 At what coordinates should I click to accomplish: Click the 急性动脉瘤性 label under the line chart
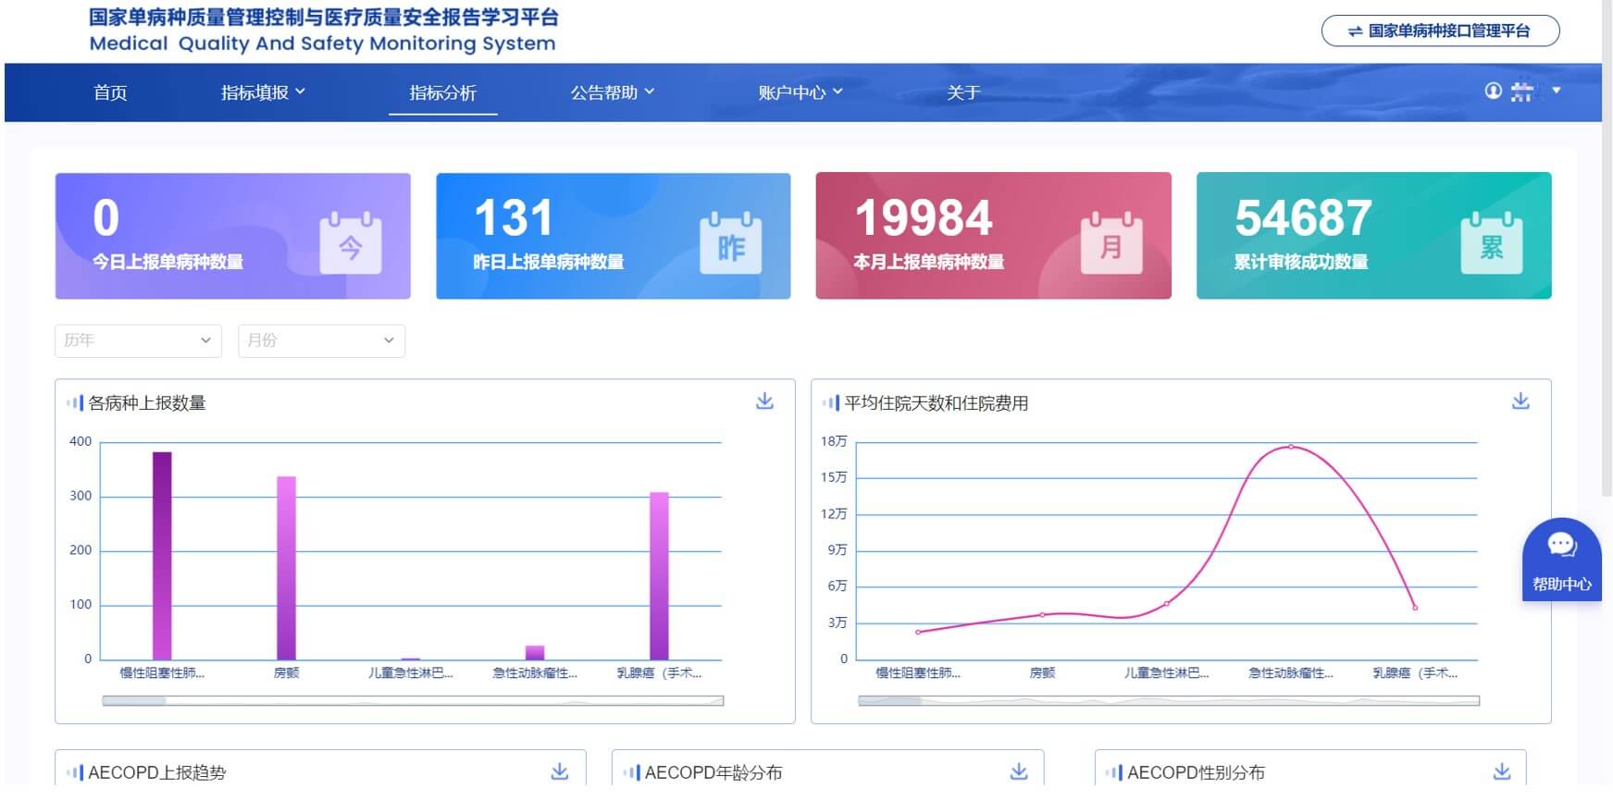(x=1291, y=673)
